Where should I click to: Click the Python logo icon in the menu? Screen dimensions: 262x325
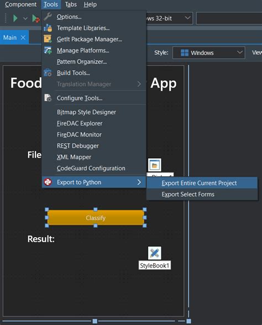pos(48,182)
